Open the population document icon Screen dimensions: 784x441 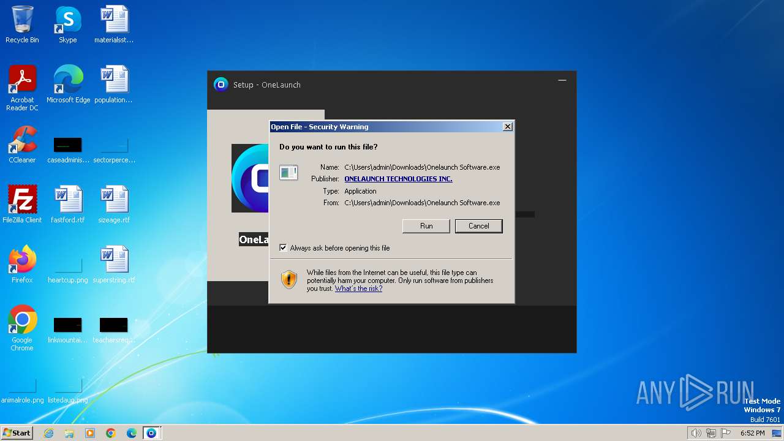pyautogui.click(x=114, y=85)
